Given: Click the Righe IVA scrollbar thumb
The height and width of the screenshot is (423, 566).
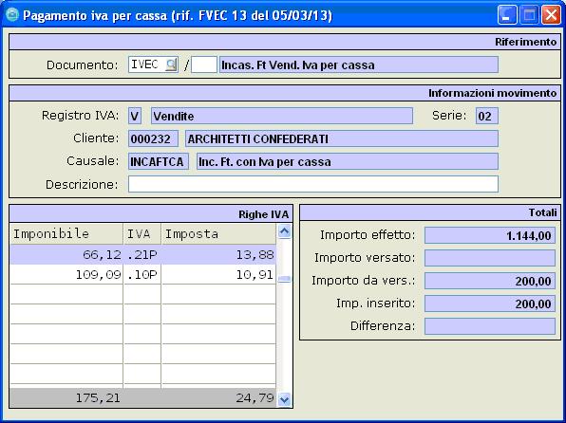Looking at the screenshot, I should [285, 279].
